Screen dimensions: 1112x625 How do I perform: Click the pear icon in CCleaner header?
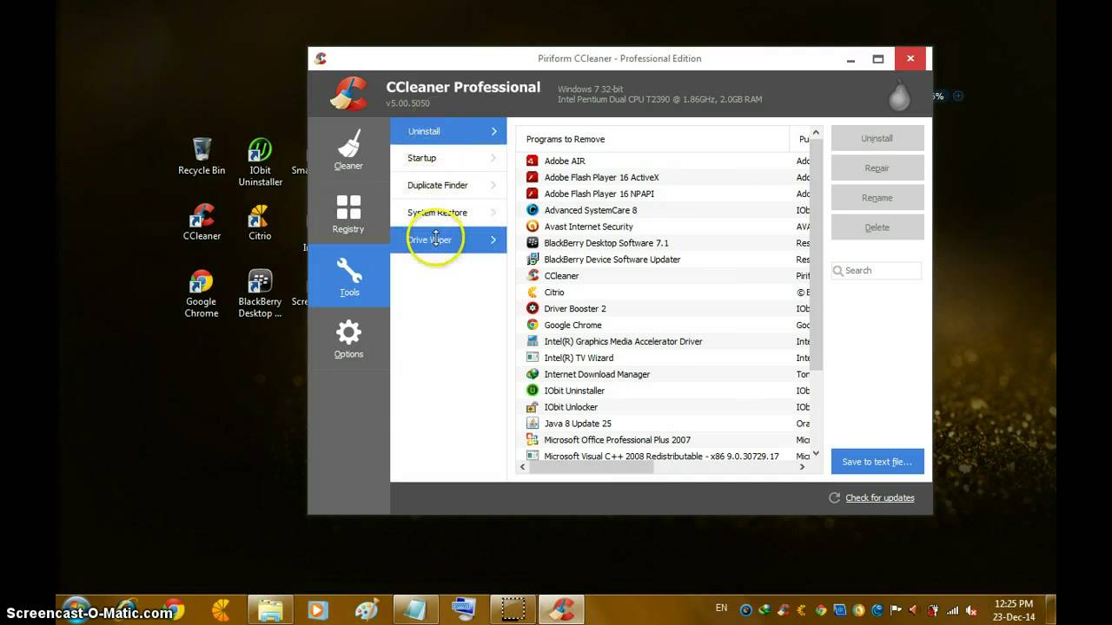899,95
